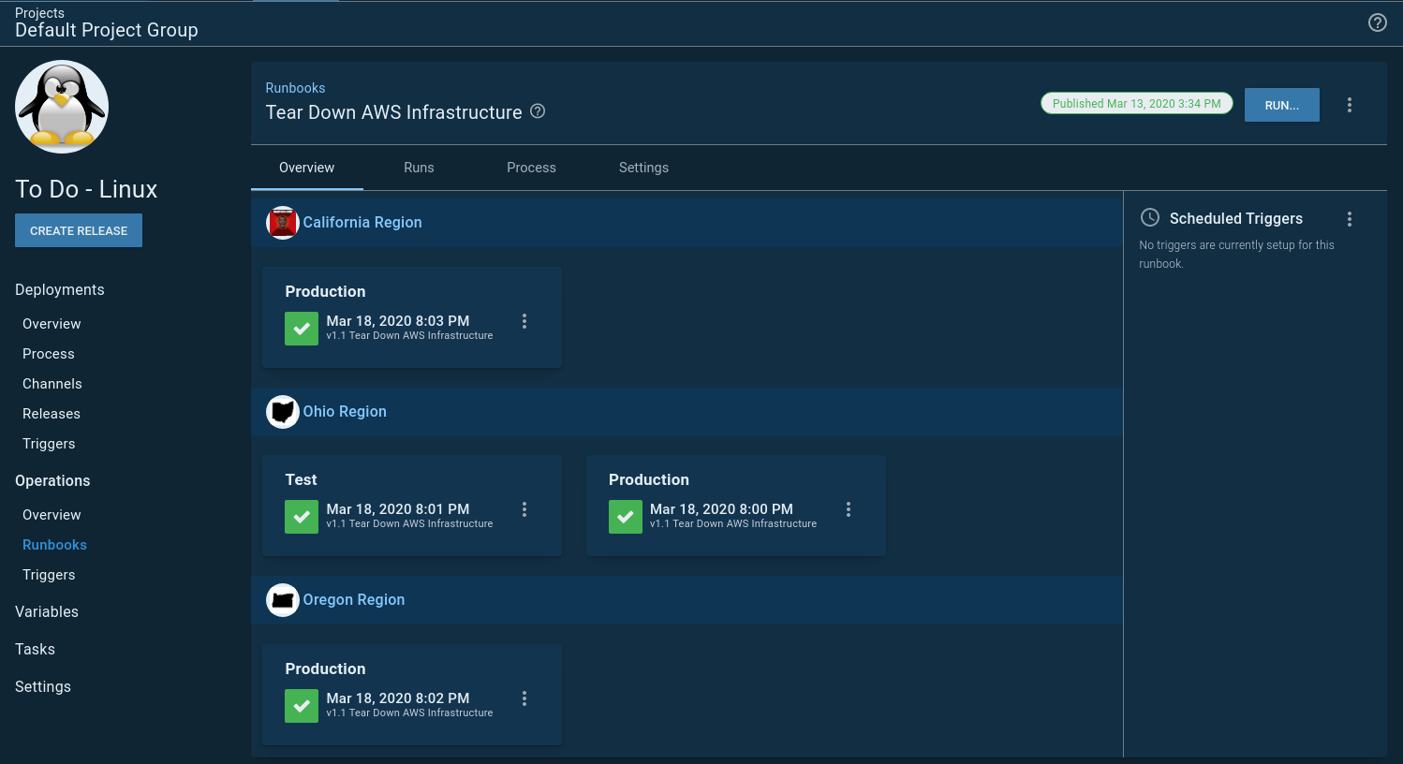Click the CREATE RELEASE button
The width and height of the screenshot is (1403, 764).
tap(79, 230)
